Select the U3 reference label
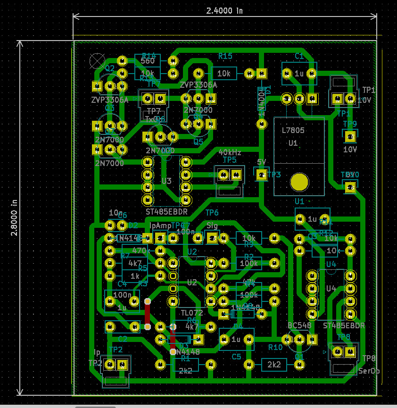 pos(166,181)
